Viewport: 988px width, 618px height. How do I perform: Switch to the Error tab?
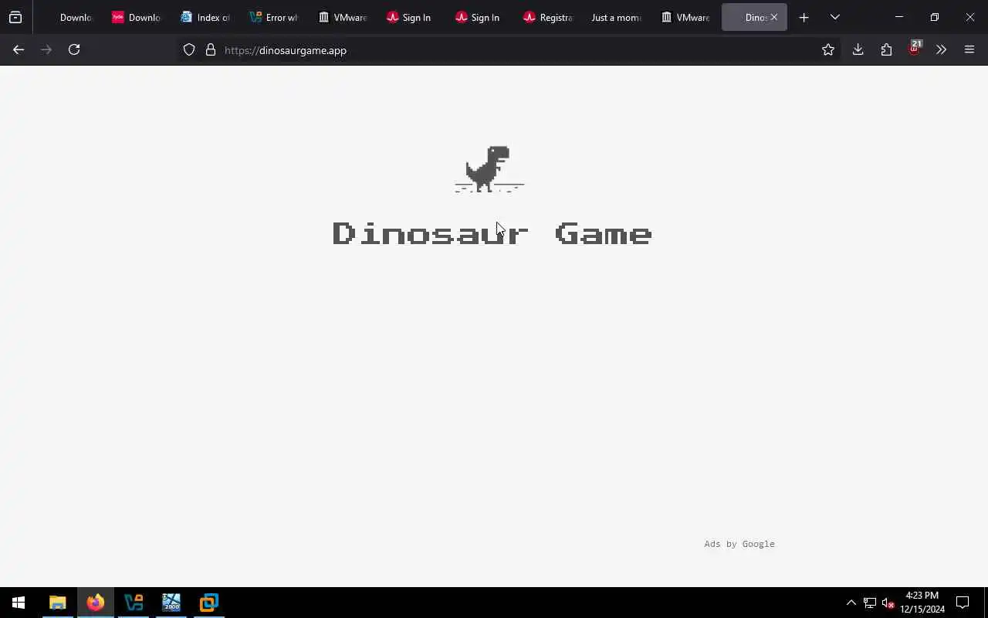274,17
